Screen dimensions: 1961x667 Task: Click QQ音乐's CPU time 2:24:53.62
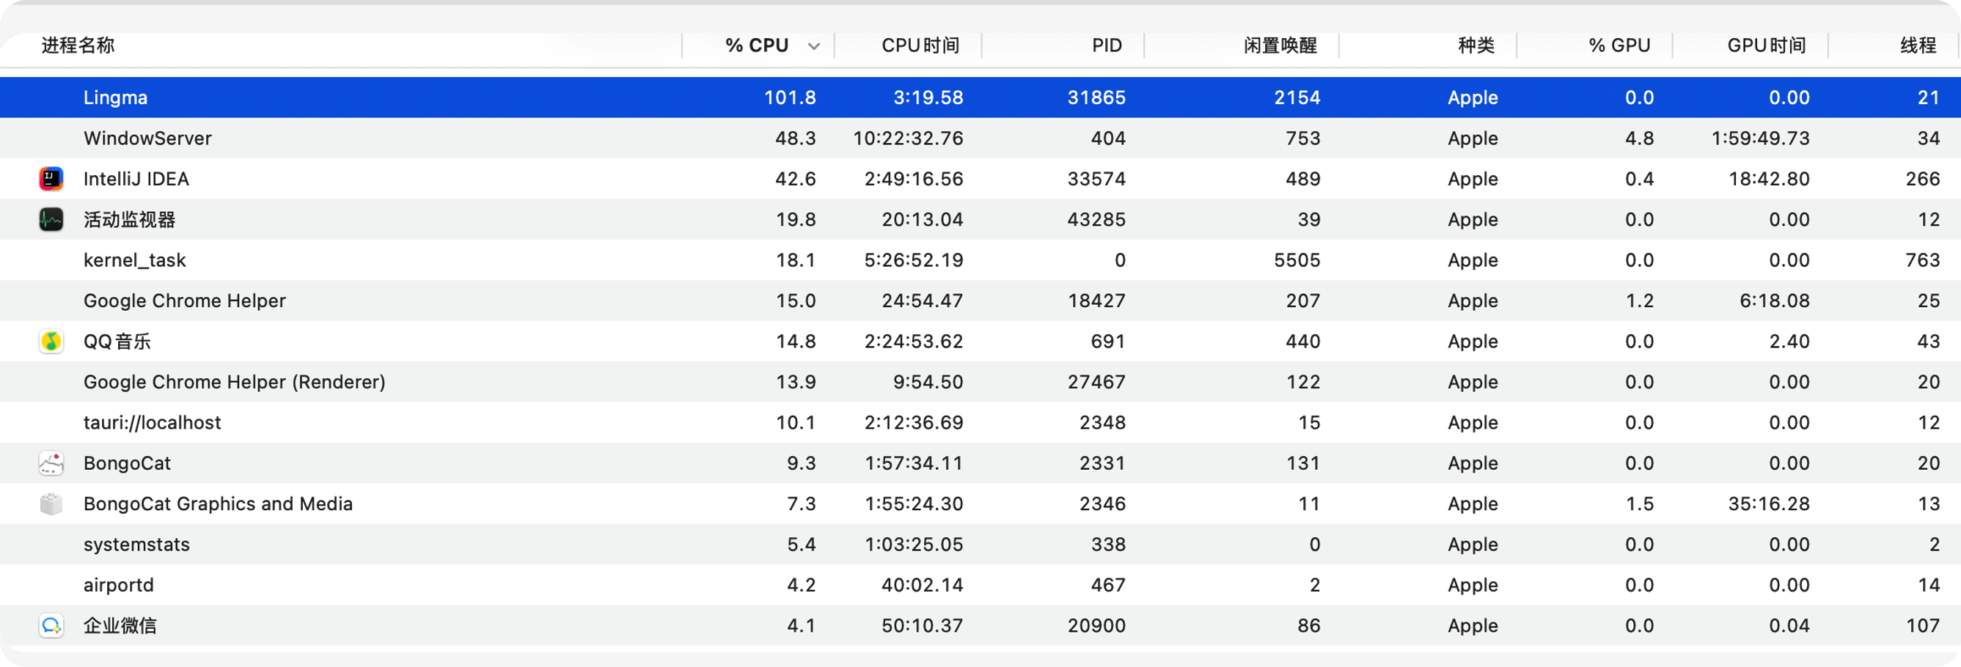pos(914,342)
